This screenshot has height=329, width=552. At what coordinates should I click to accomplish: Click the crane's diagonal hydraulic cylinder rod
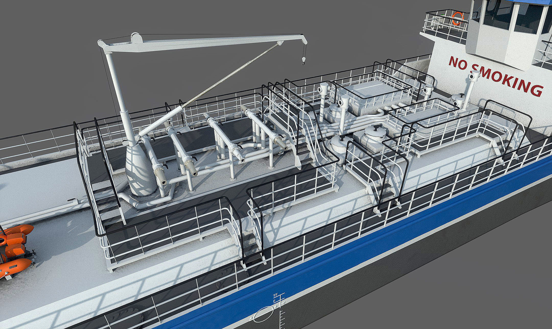230,76
